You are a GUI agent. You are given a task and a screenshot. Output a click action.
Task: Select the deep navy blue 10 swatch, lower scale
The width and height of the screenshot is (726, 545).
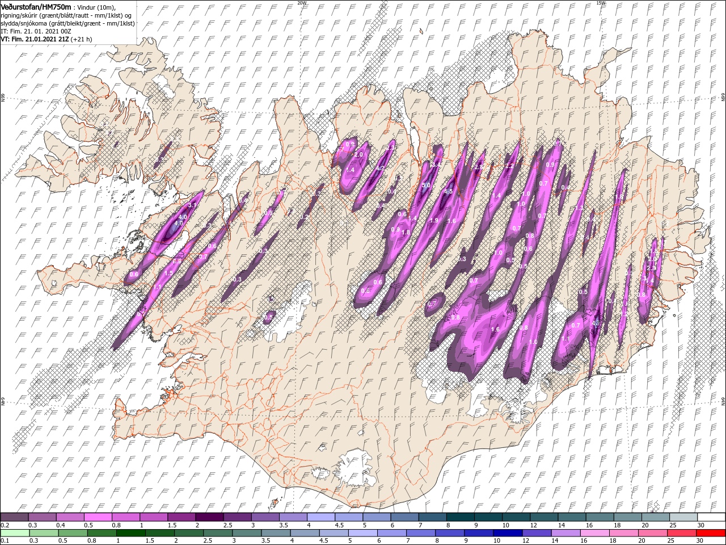point(508,533)
